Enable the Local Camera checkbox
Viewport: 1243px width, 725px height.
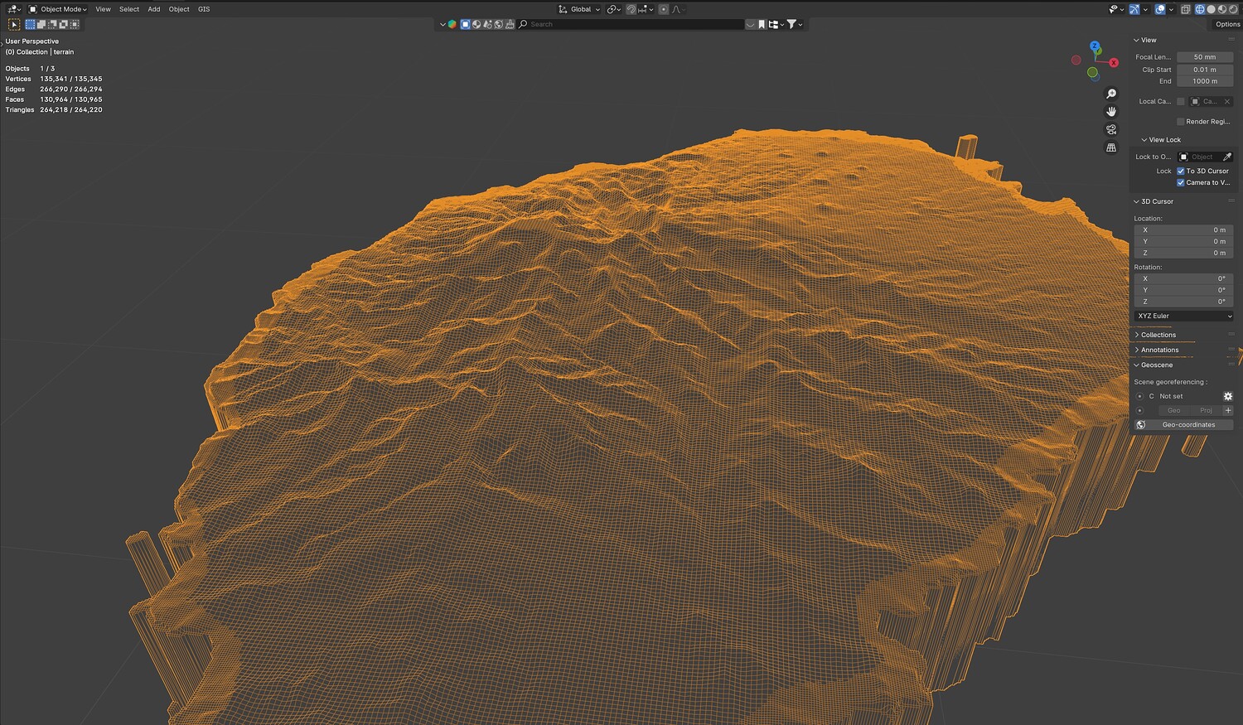(x=1181, y=102)
